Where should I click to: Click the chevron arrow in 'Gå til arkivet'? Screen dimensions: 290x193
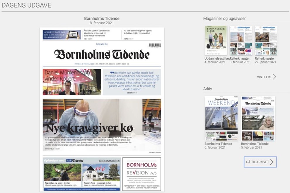pos(272,162)
